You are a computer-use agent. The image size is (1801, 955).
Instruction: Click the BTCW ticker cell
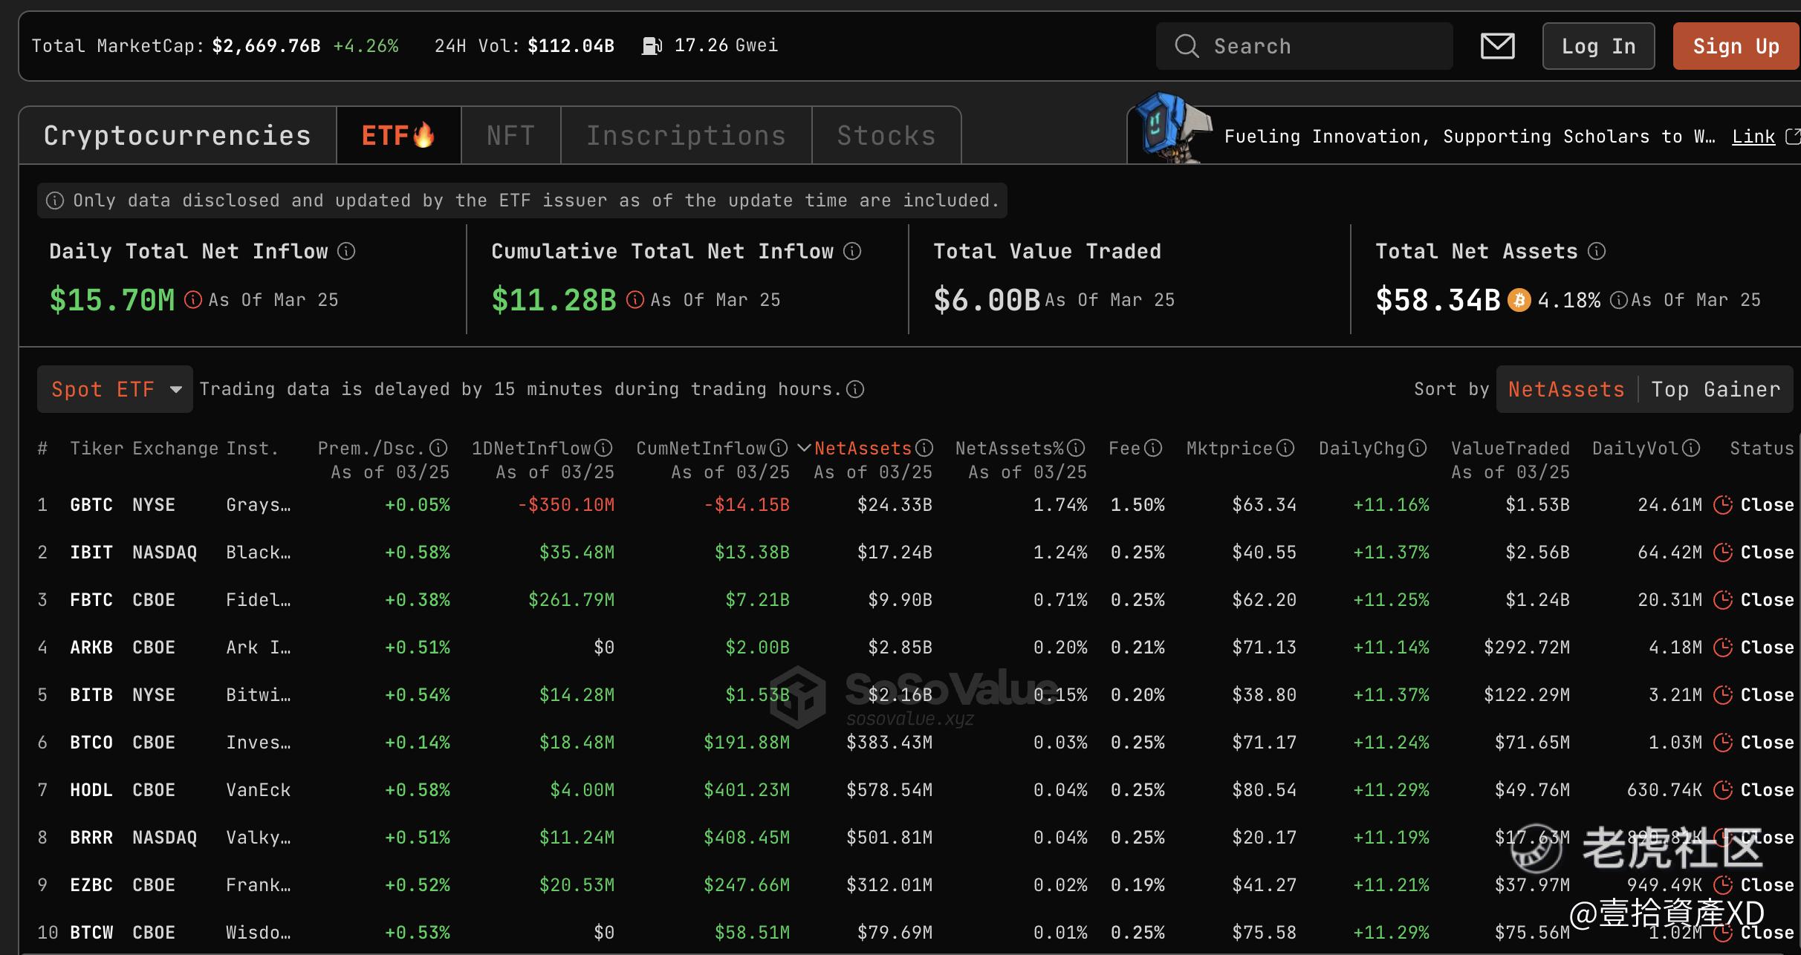91,933
